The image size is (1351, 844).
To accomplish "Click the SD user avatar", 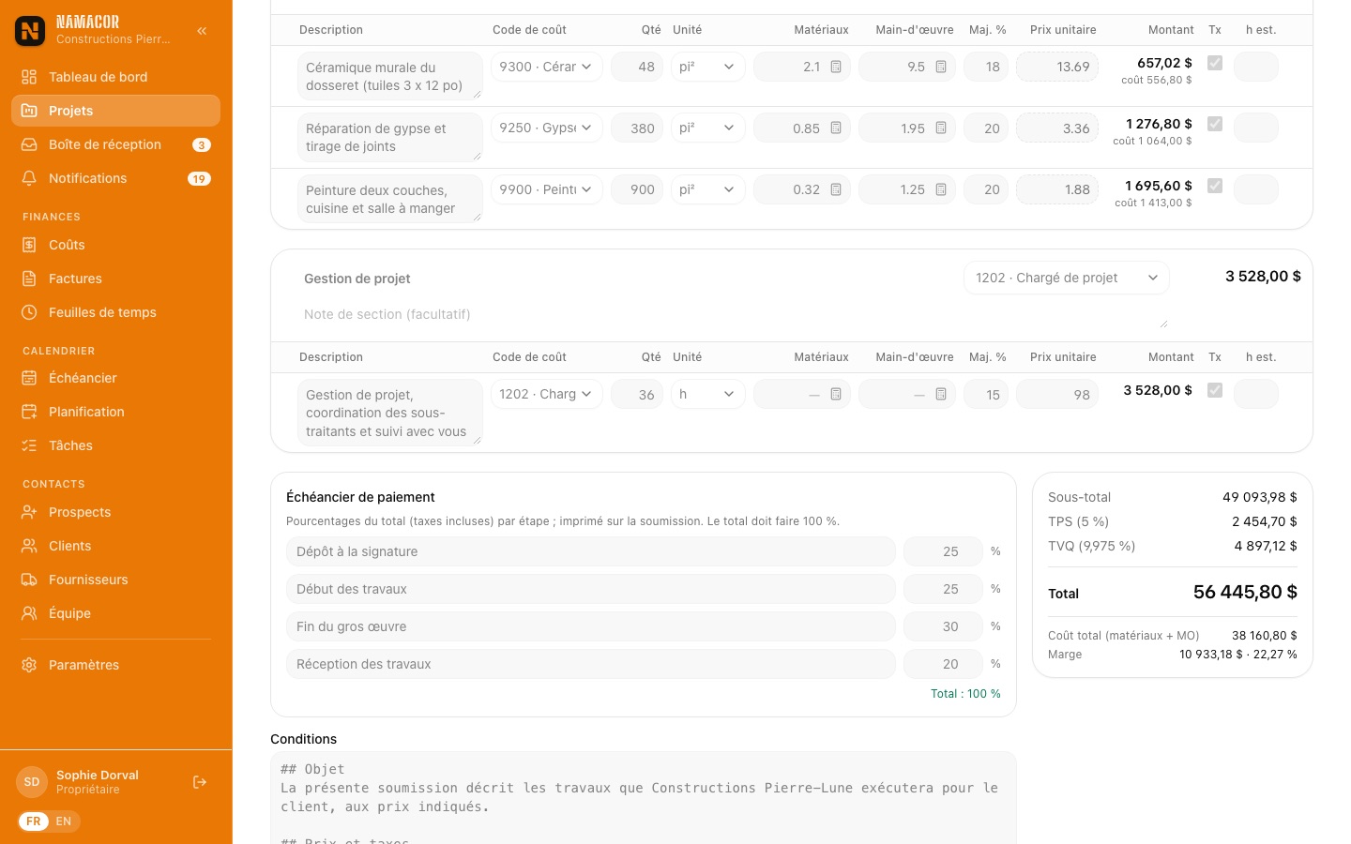I will 32,782.
